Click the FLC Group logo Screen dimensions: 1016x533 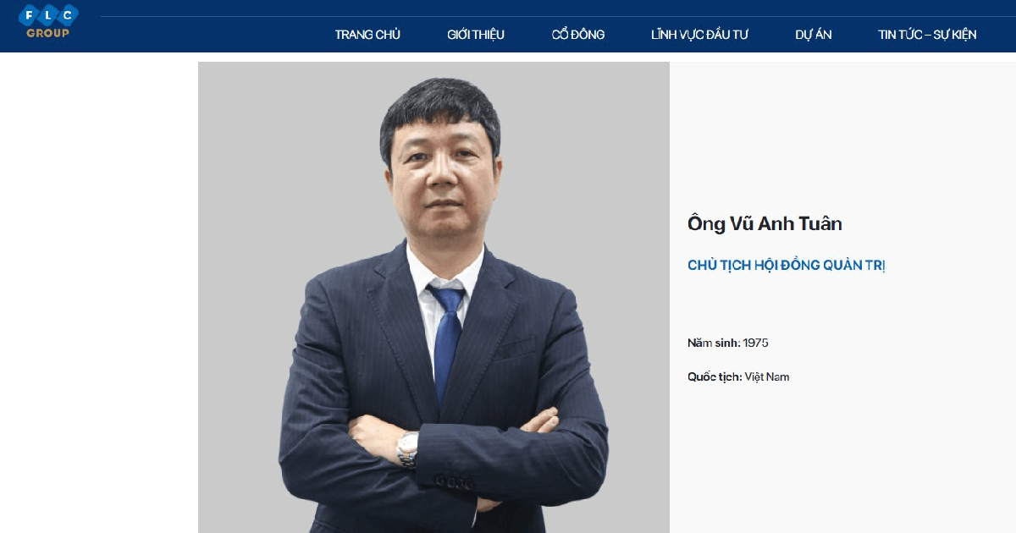coord(48,20)
